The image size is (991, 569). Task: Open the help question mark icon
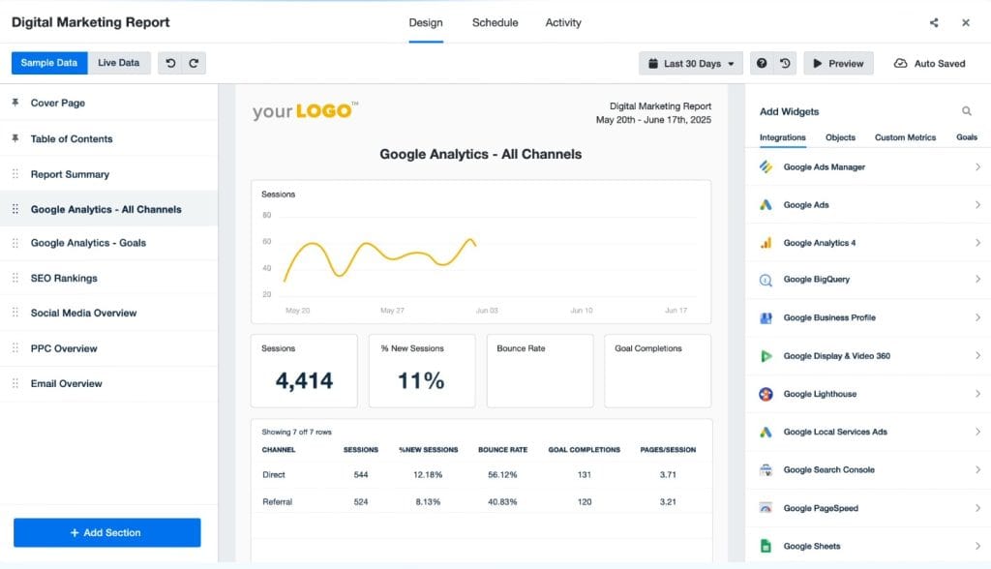tap(762, 63)
